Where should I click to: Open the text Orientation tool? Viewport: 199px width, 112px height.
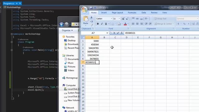146,19
